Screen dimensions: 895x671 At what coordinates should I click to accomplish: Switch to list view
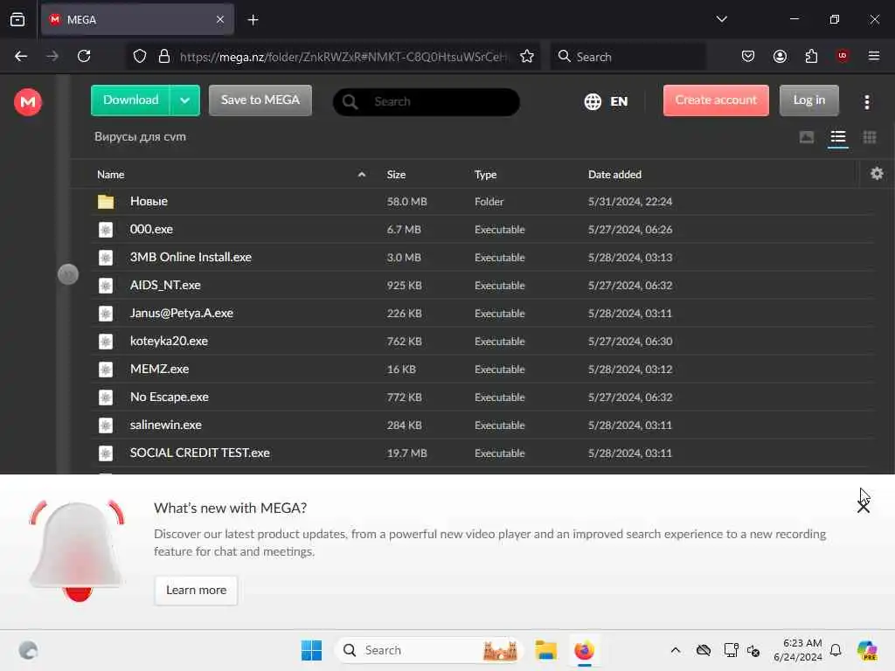(838, 137)
